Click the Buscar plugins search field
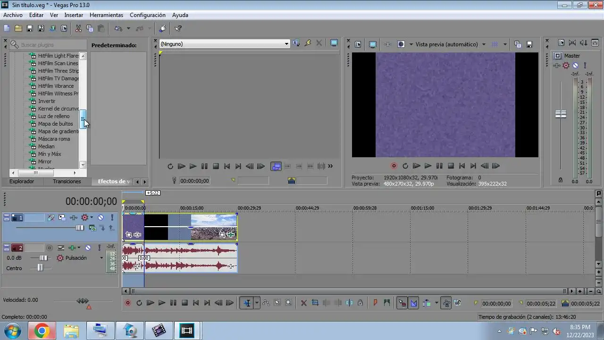Viewport: 604px width, 340px height. (x=48, y=44)
